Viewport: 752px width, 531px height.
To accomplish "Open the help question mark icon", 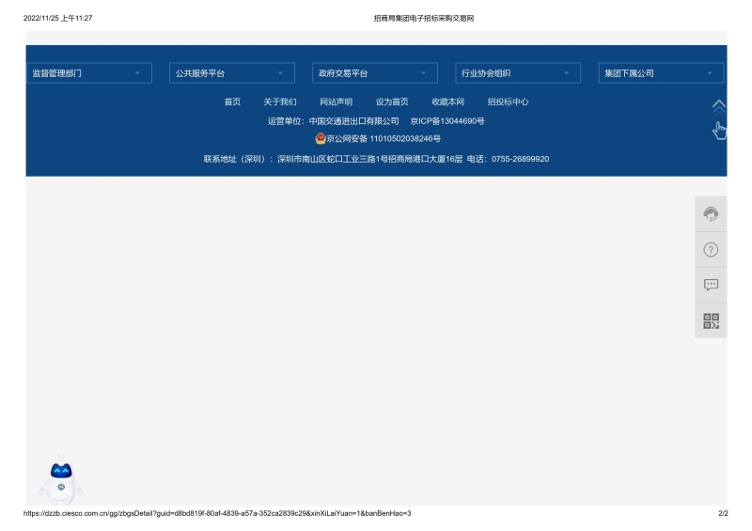I will (x=711, y=249).
